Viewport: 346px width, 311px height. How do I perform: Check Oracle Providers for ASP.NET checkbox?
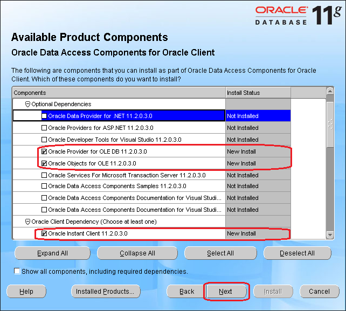pos(44,128)
